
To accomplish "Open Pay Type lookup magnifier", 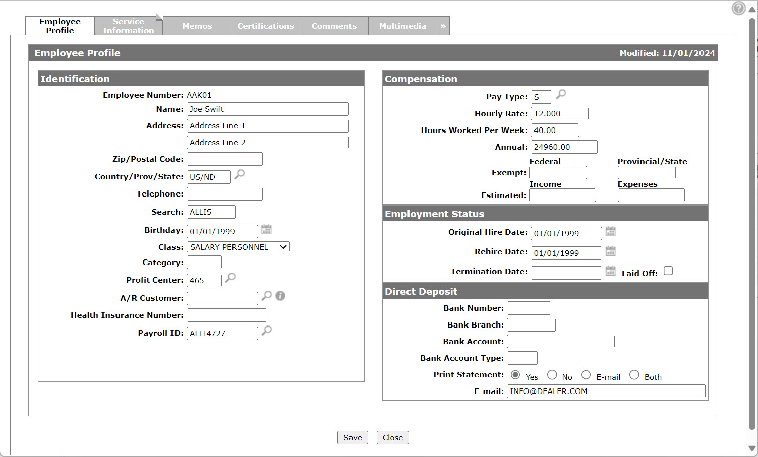I will (x=561, y=94).
